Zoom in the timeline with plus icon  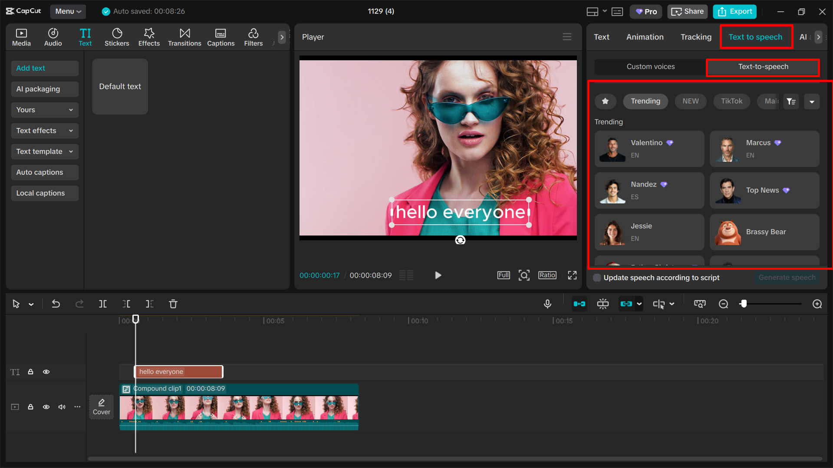pos(817,304)
